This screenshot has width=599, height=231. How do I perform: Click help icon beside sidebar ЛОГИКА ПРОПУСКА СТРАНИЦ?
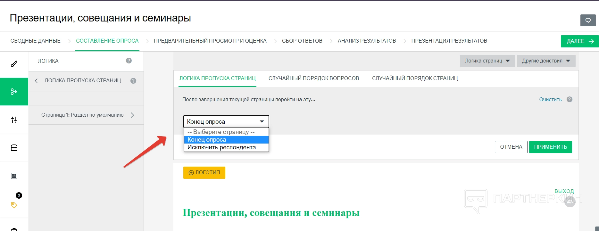click(133, 81)
